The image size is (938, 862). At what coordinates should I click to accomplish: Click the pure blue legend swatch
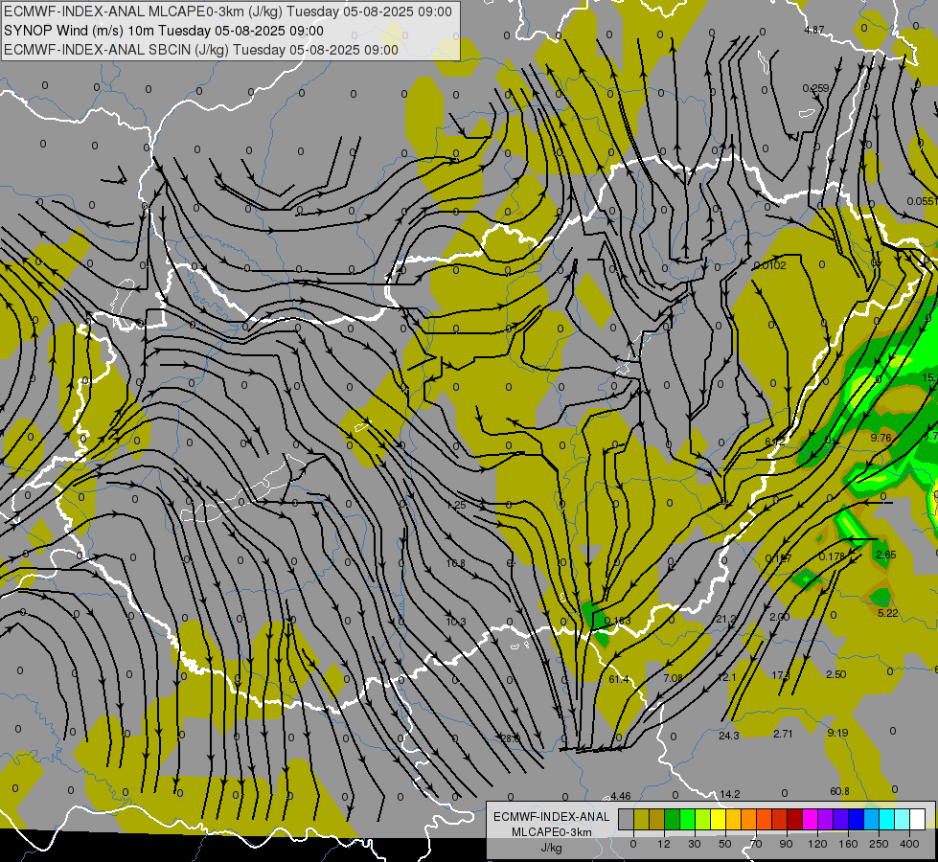857,819
